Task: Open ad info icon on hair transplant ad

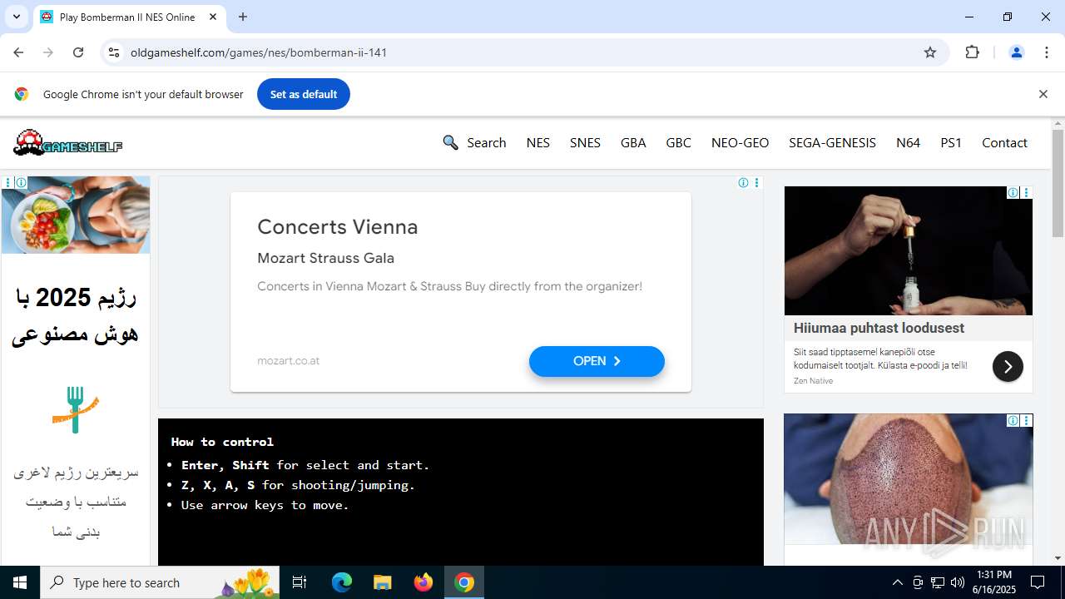Action: 1013,421
